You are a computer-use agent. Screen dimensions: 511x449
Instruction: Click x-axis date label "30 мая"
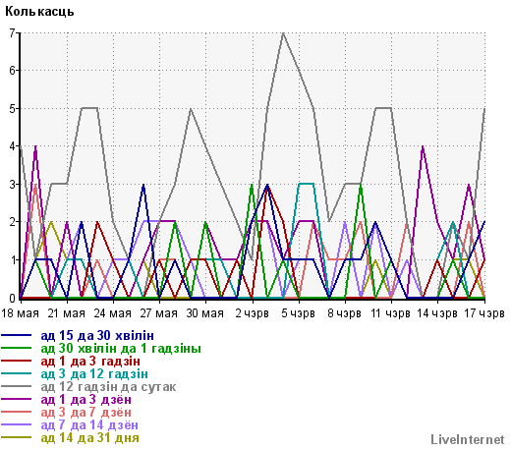coord(205,313)
